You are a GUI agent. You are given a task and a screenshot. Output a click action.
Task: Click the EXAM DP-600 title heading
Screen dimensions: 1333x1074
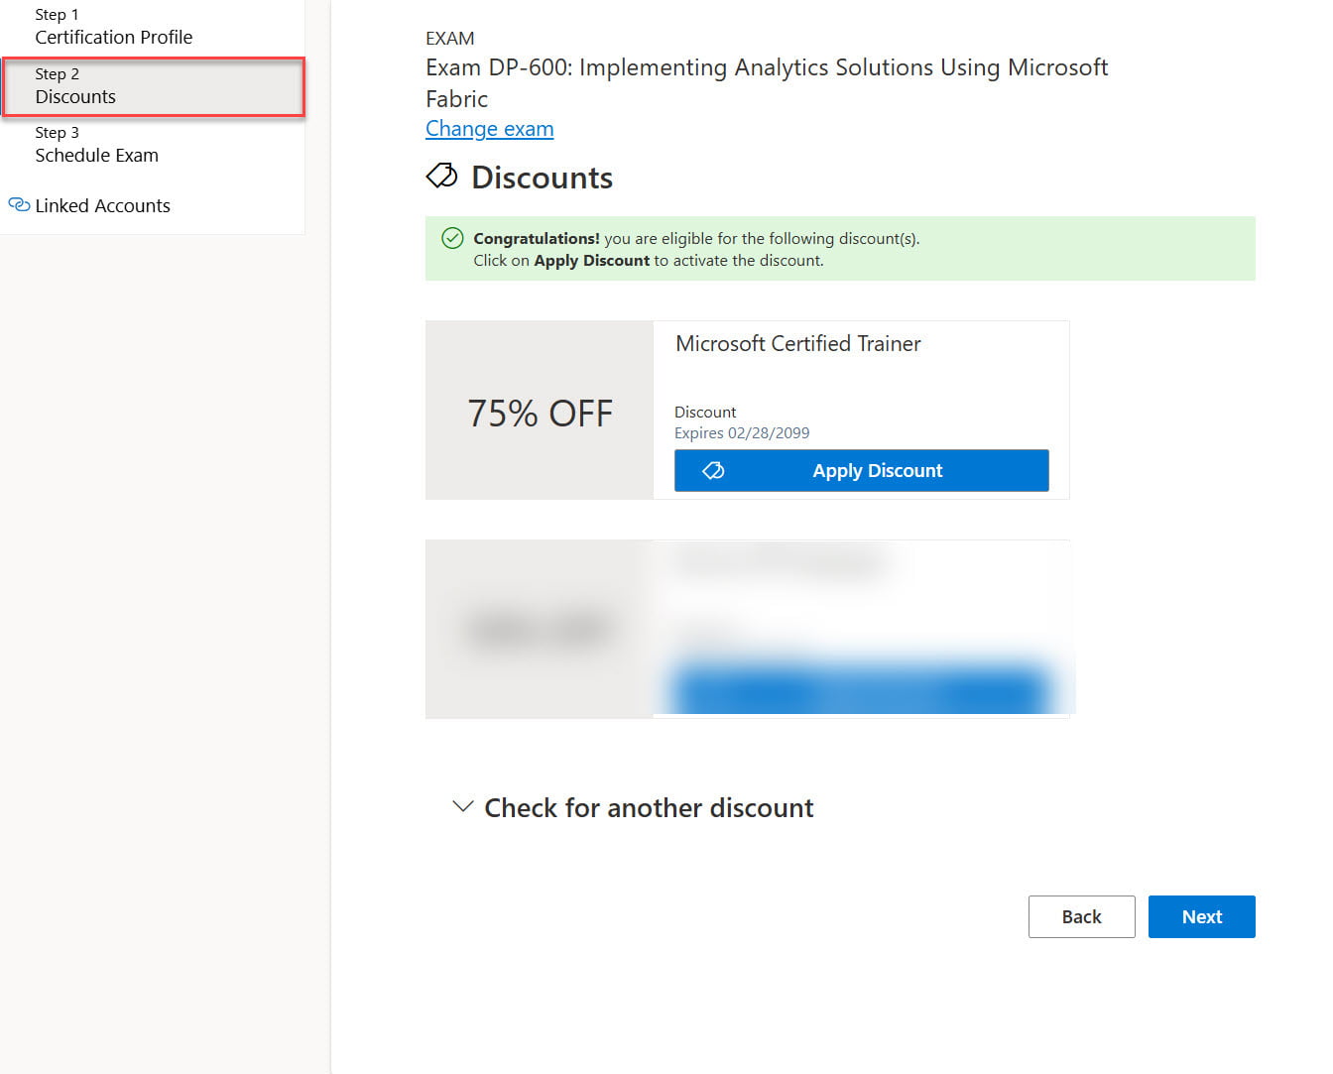(767, 82)
